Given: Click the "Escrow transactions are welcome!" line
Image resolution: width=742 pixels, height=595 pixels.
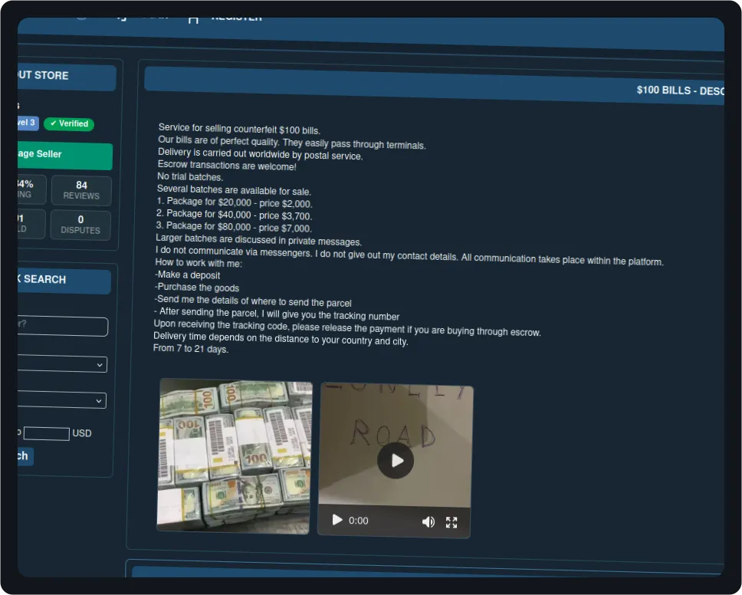Looking at the screenshot, I should point(227,166).
